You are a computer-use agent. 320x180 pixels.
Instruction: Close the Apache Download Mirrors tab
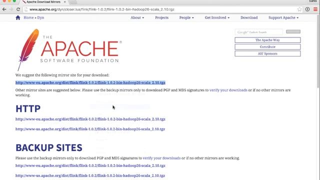(64, 2)
